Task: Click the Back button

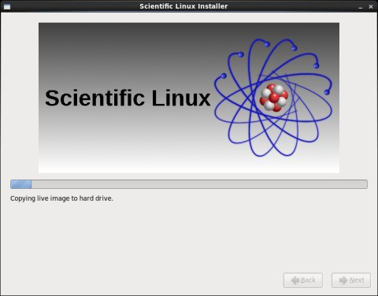Action: [x=303, y=280]
